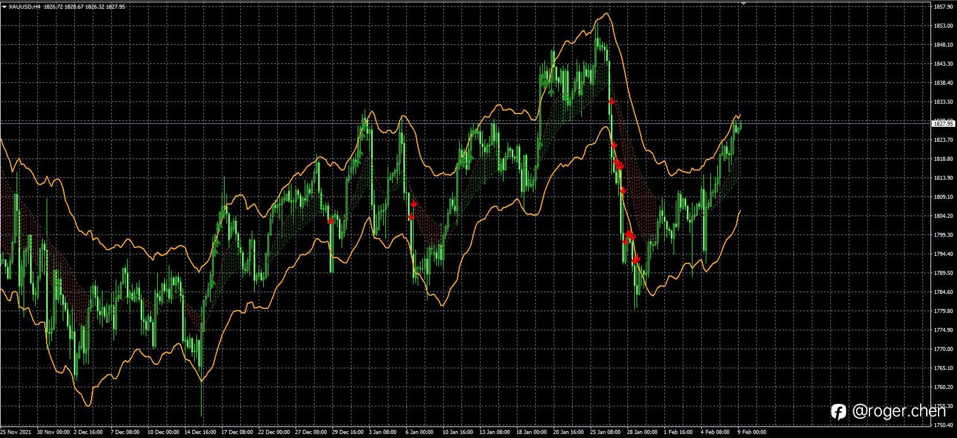Click the chart shift triangle marker at top
Screen dimensions: 957x438
click(x=743, y=3)
